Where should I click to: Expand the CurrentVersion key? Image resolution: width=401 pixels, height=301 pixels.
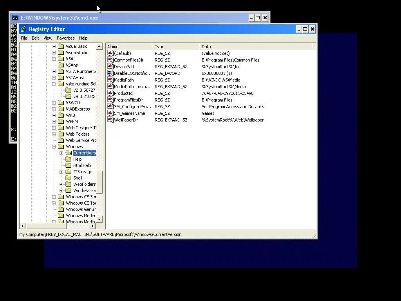[61, 153]
